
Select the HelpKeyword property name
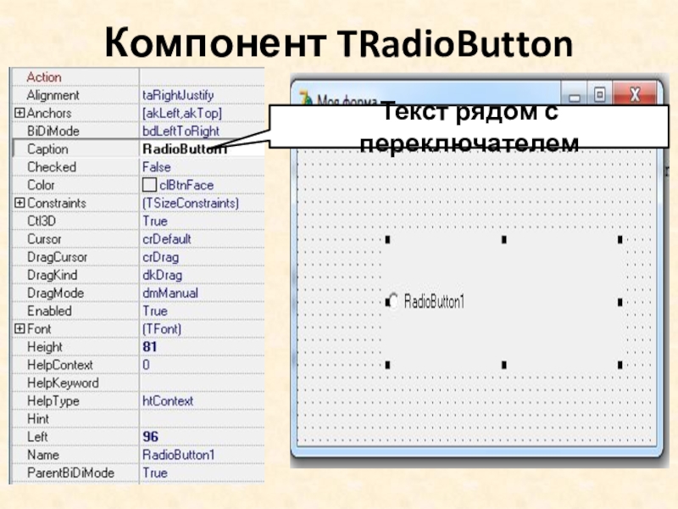click(x=63, y=383)
